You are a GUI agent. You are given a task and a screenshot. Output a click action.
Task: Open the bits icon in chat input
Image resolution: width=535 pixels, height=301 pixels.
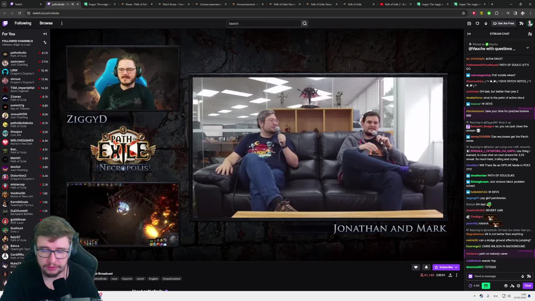pos(522,276)
